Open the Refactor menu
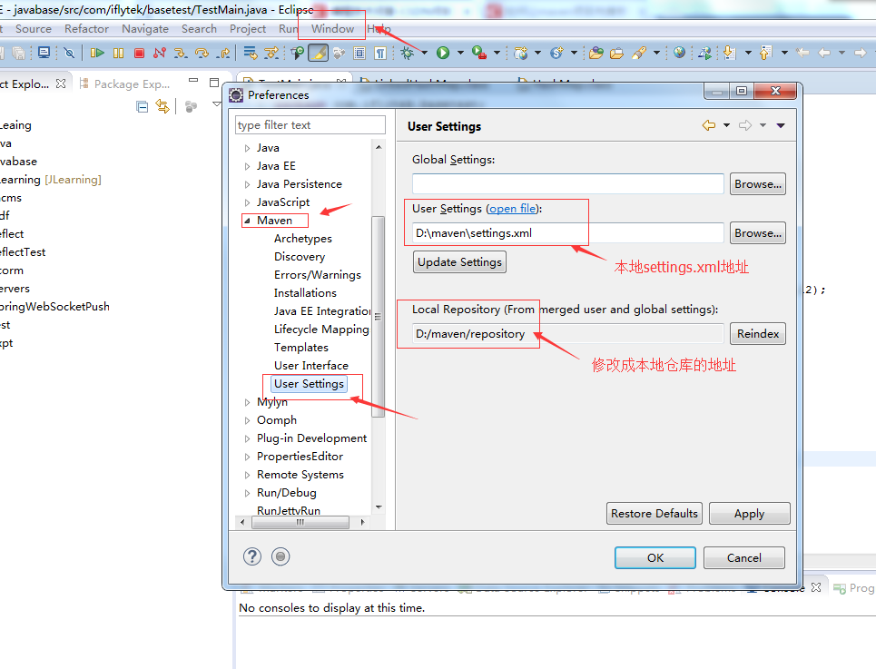Viewport: 876px width, 669px height. (86, 28)
